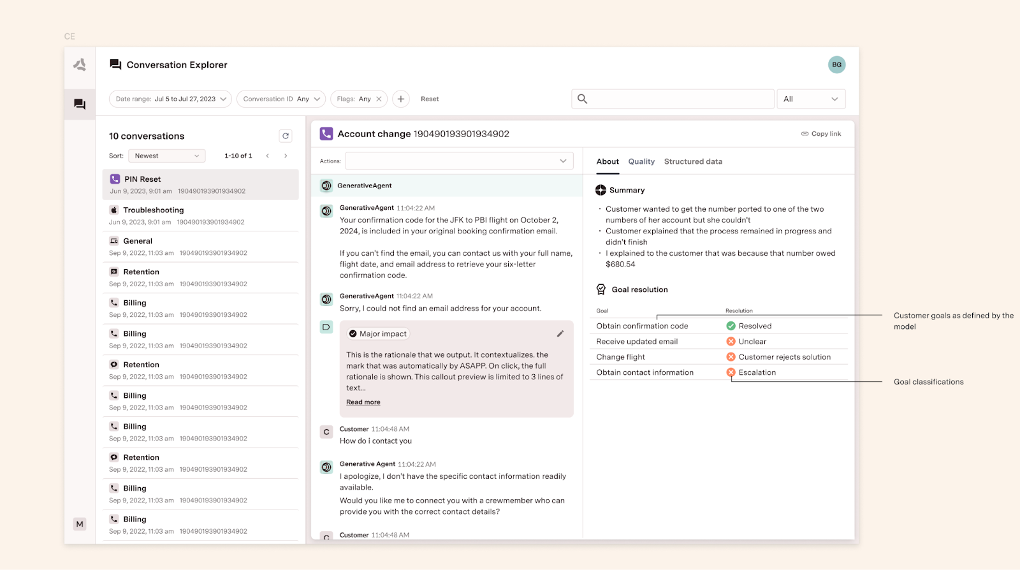
Task: Click the Receive updated email goal
Action: point(637,341)
